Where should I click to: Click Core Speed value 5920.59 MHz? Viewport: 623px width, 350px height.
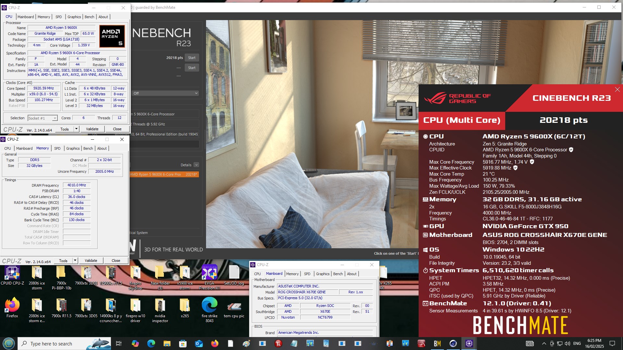point(44,88)
